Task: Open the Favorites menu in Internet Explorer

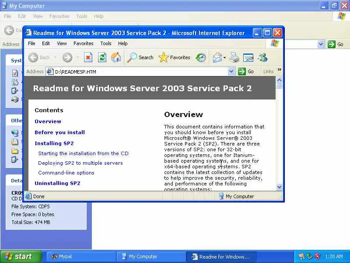Action: (x=84, y=43)
